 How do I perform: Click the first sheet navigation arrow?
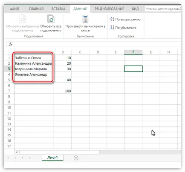(8, 158)
